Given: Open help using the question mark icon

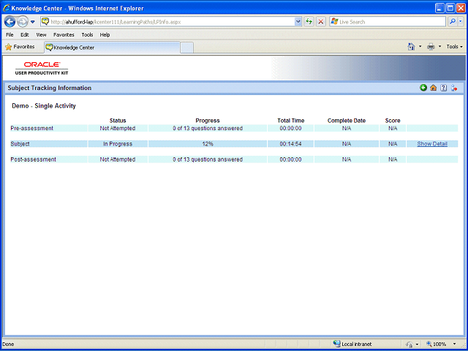Looking at the screenshot, I should (x=444, y=88).
